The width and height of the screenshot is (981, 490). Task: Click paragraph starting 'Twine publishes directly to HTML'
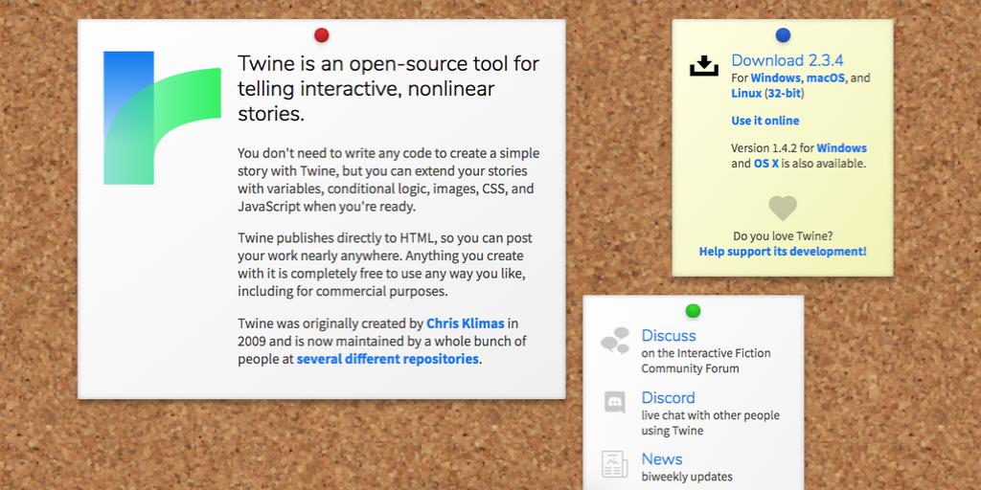click(385, 265)
